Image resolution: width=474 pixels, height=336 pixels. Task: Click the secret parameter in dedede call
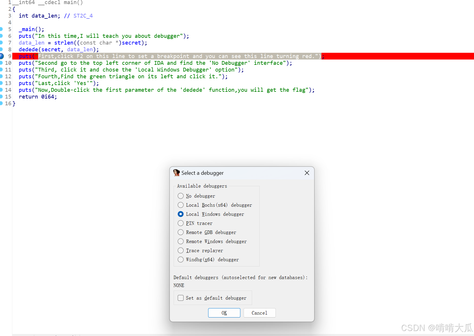click(x=51, y=50)
